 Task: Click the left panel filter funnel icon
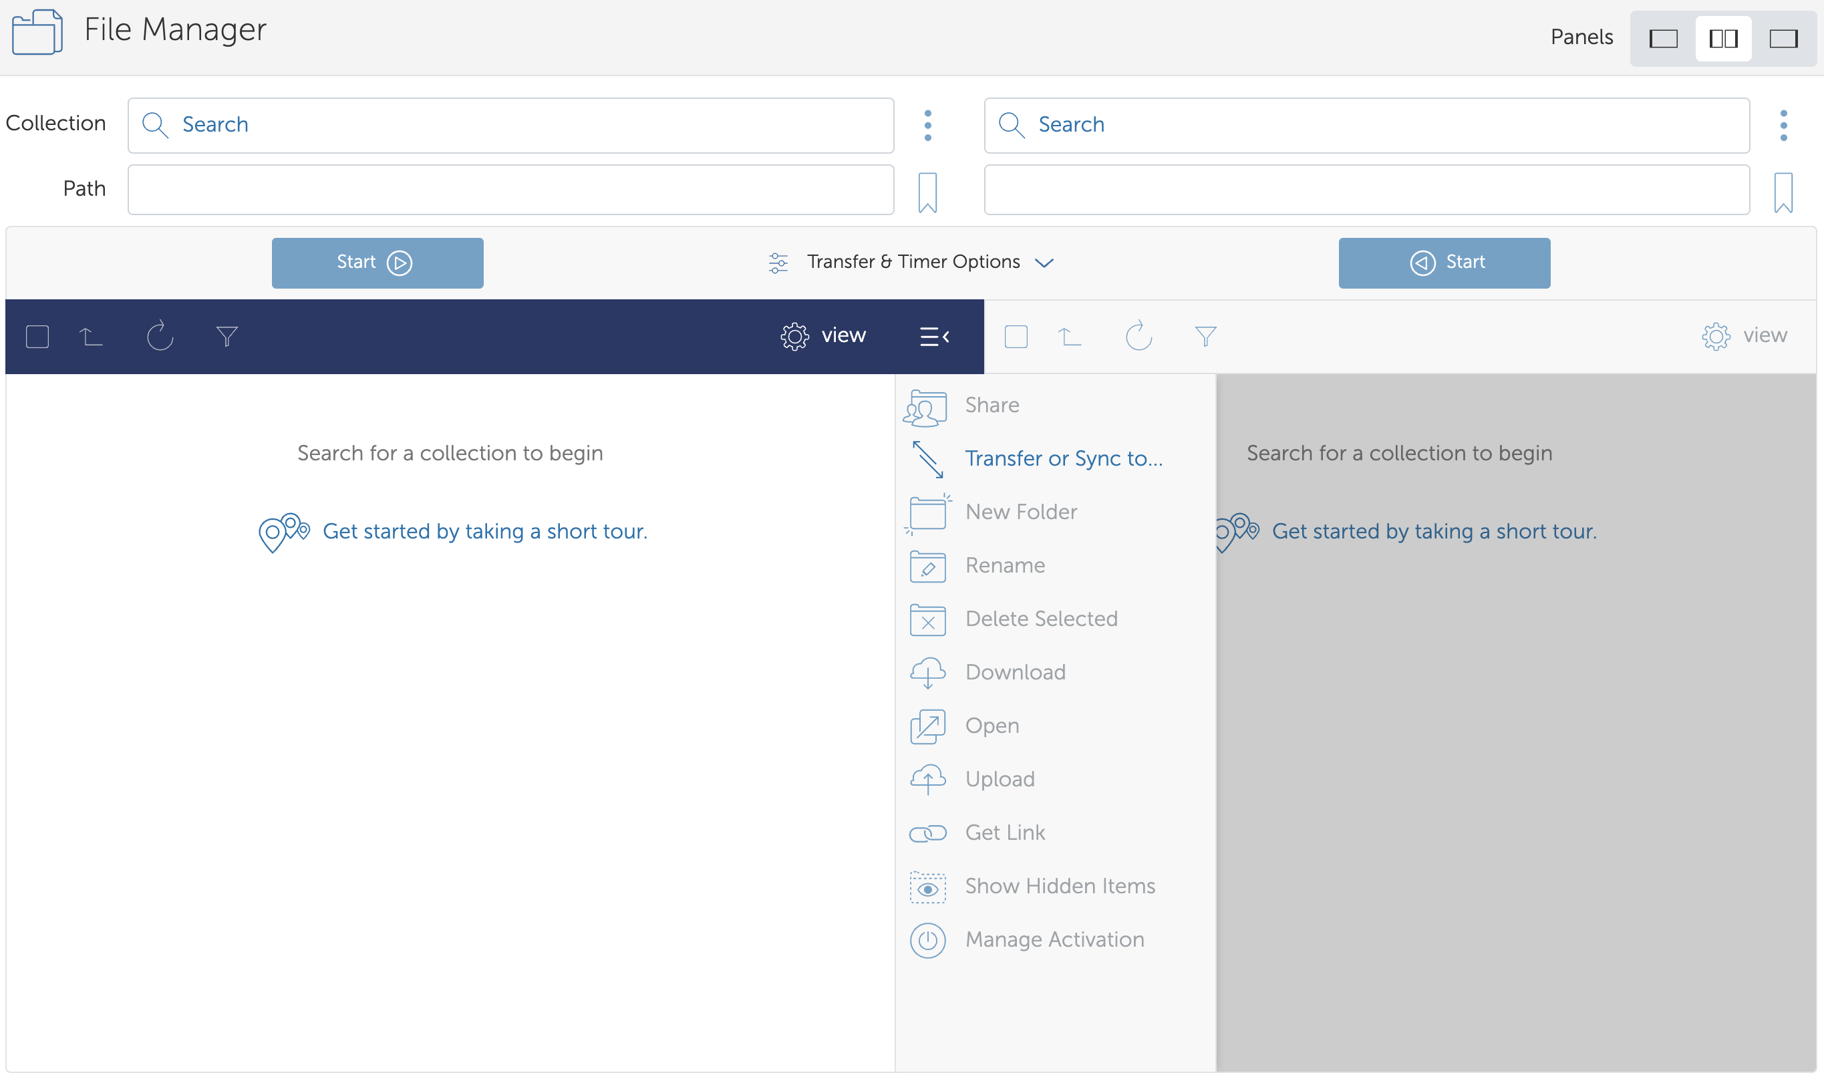[x=226, y=336]
